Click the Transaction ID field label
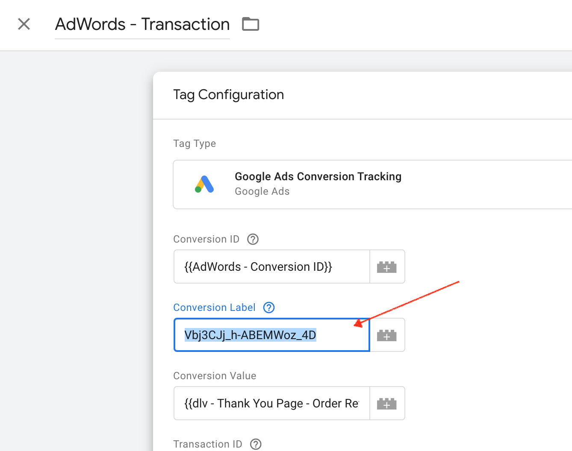Viewport: 572px width, 451px height. [208, 444]
